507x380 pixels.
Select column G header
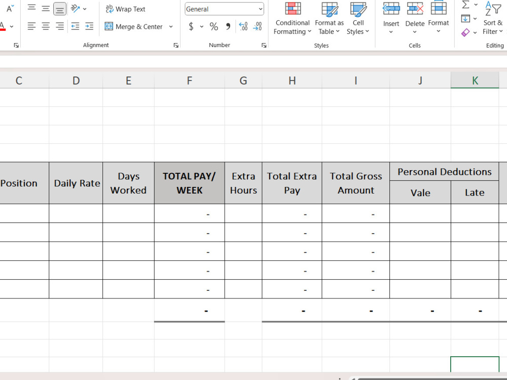coord(243,80)
